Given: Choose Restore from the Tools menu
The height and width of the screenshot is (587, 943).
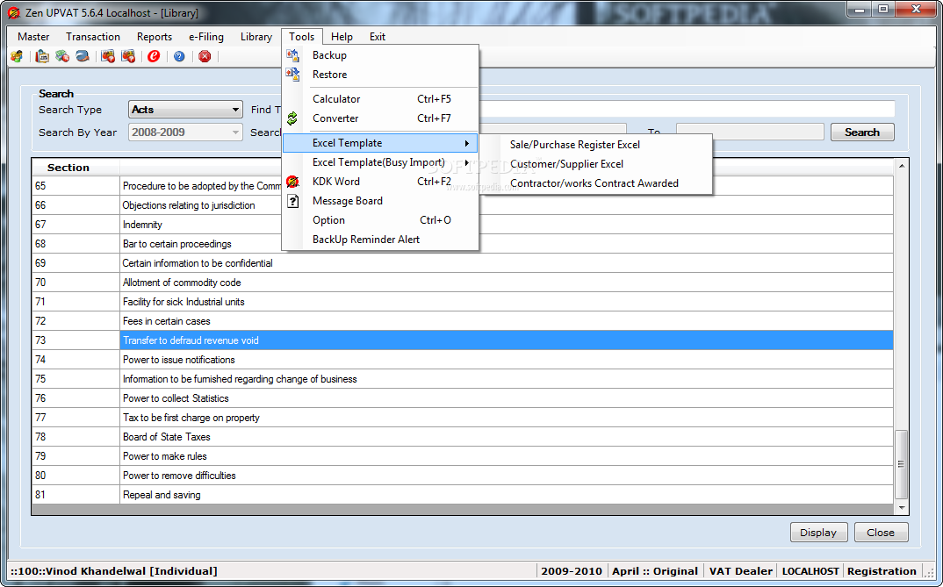Looking at the screenshot, I should (x=380, y=75).
